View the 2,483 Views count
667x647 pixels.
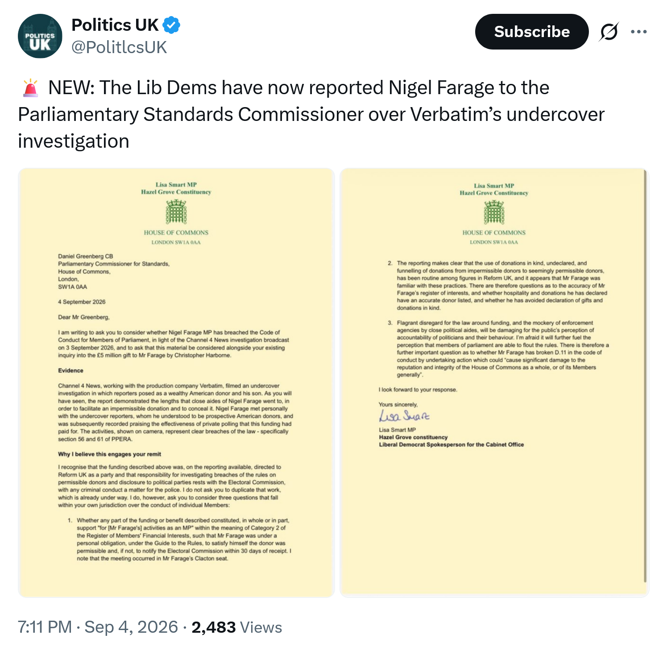click(x=236, y=627)
